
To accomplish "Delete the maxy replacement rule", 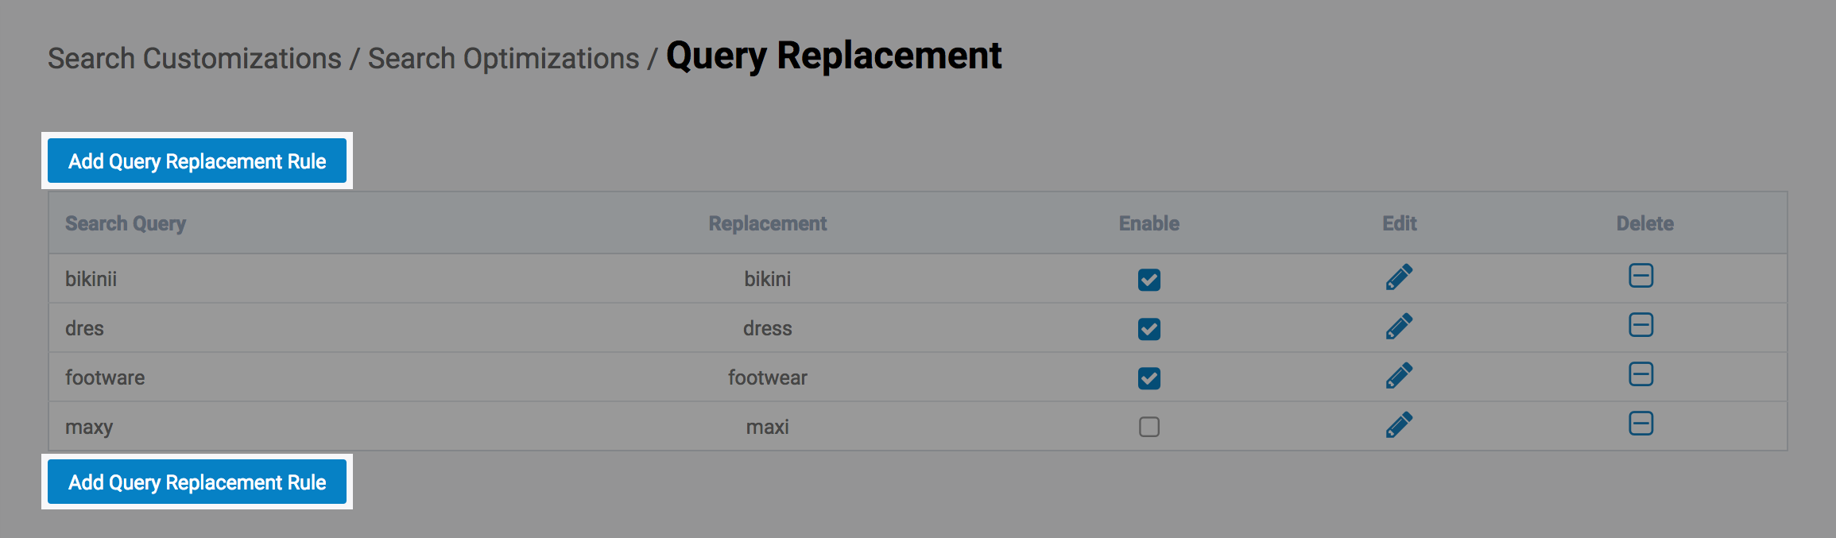I will 1640,424.
